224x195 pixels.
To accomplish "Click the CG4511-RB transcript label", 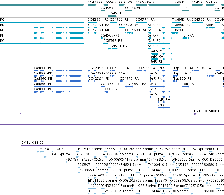I will [119, 20].
